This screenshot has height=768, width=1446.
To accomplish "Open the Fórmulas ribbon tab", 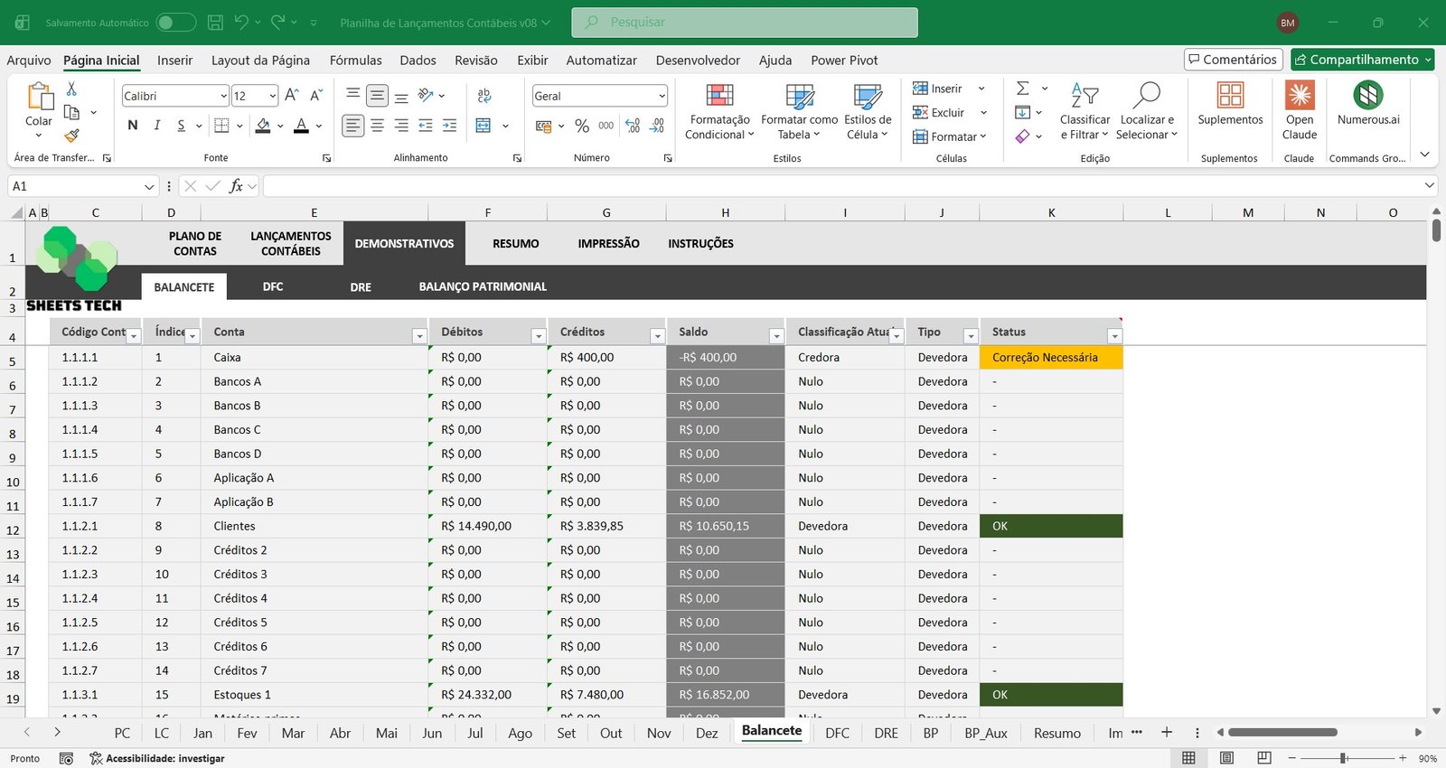I will click(355, 61).
